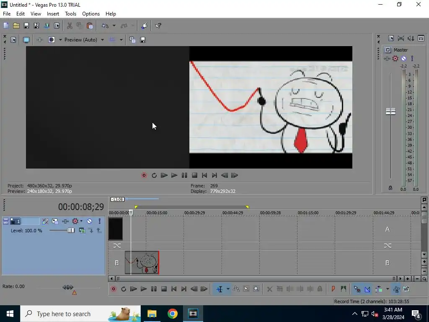The width and height of the screenshot is (429, 322).
Task: Open Master FX gear icon
Action: (395, 58)
